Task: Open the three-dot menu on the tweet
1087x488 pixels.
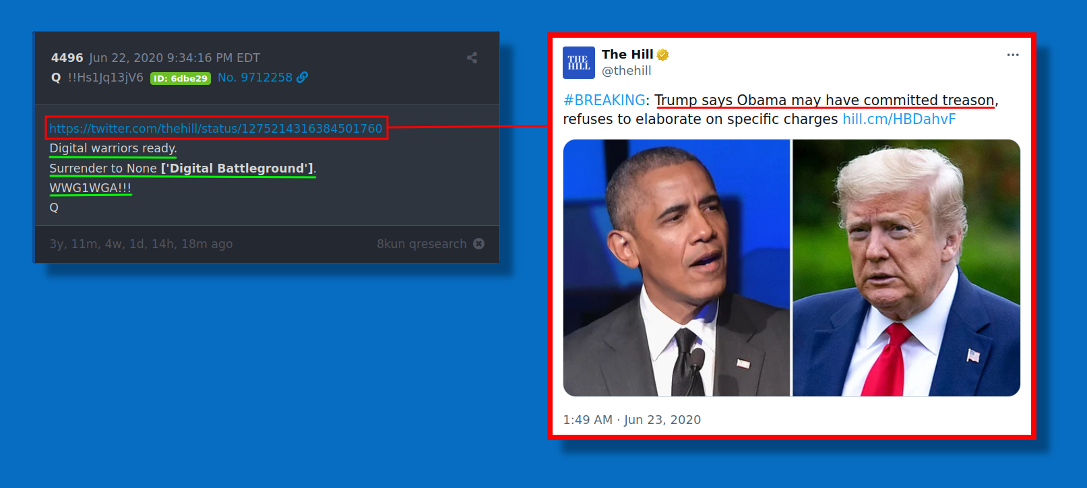Action: (x=1013, y=55)
